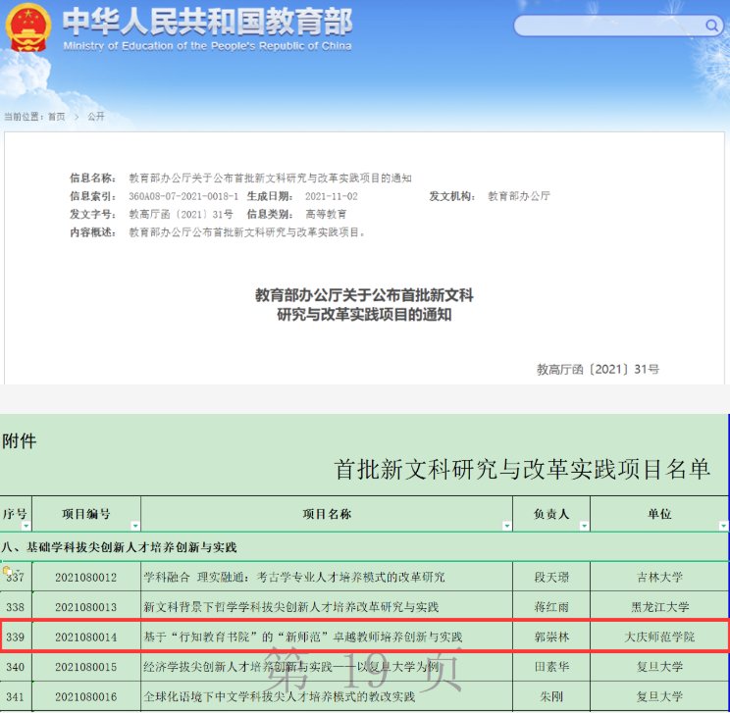Select row number 338 cell

coord(16,607)
